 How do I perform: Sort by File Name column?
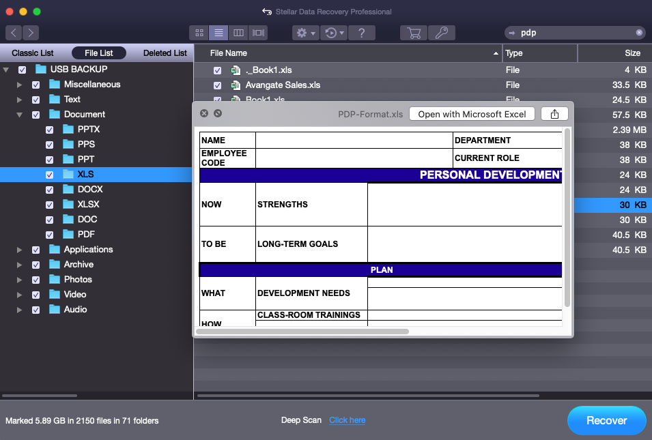pyautogui.click(x=348, y=53)
